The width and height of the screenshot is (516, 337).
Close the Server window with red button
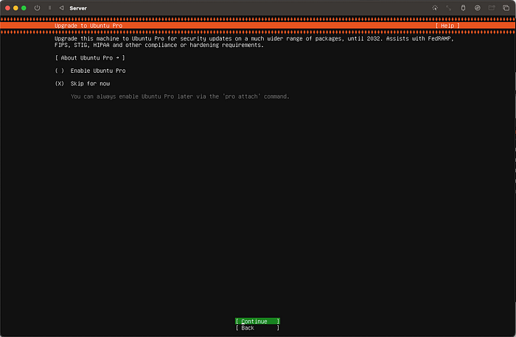pyautogui.click(x=7, y=8)
